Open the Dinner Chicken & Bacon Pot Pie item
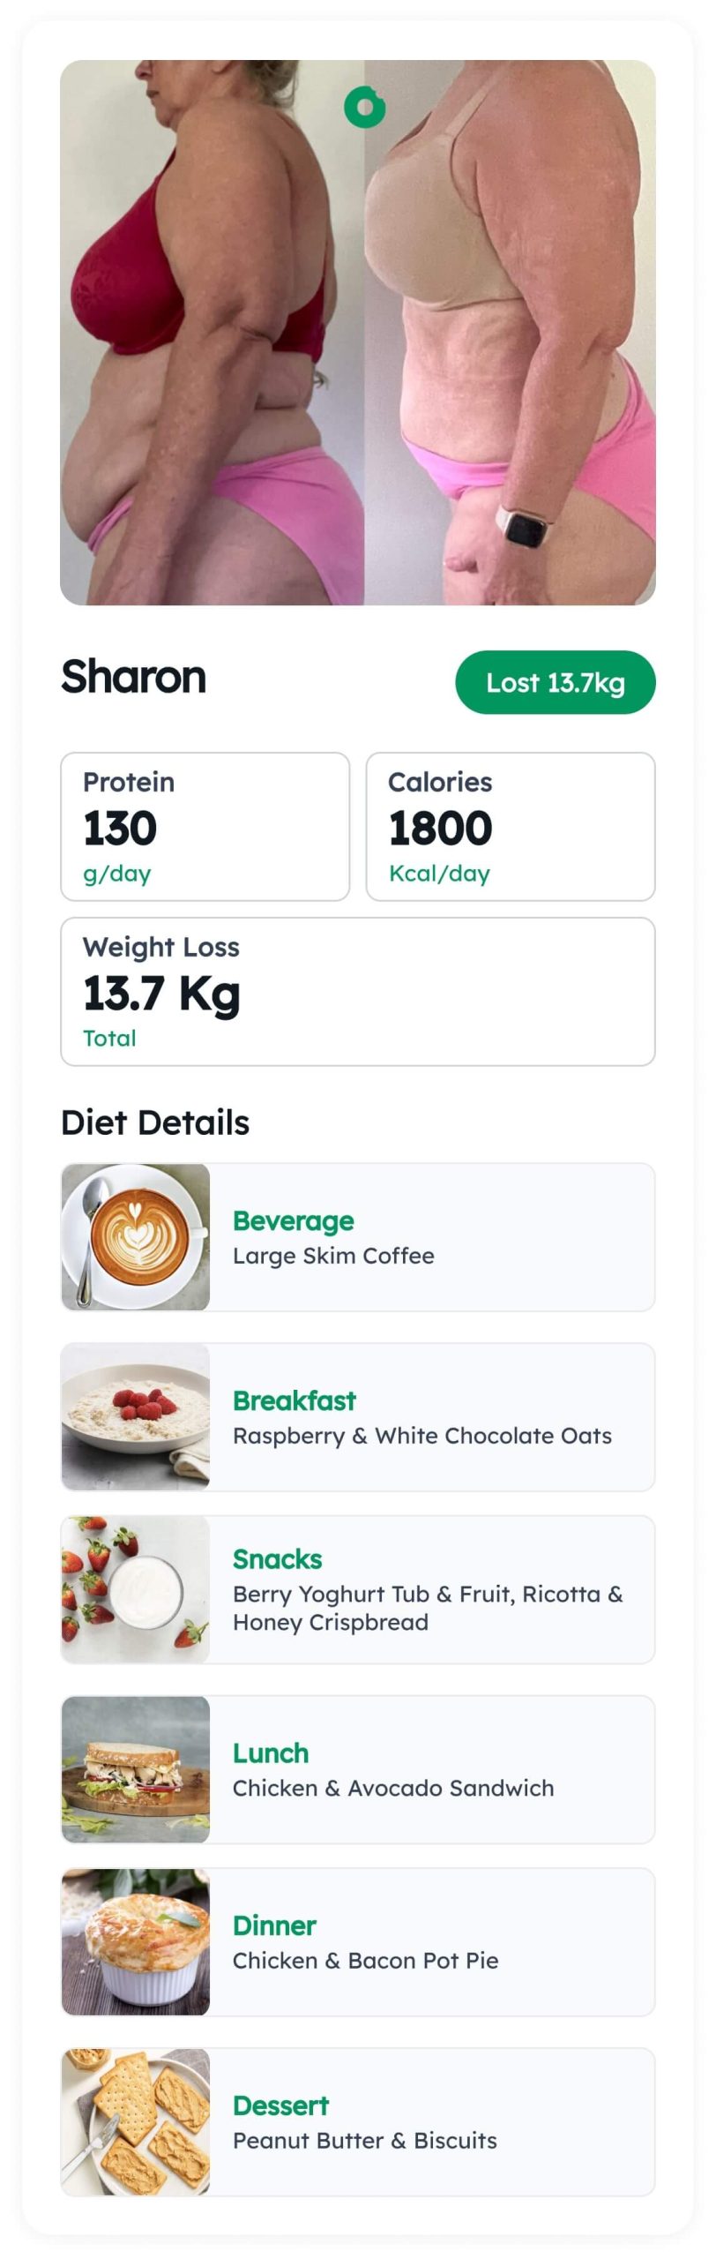The width and height of the screenshot is (716, 2259). 358,1942
